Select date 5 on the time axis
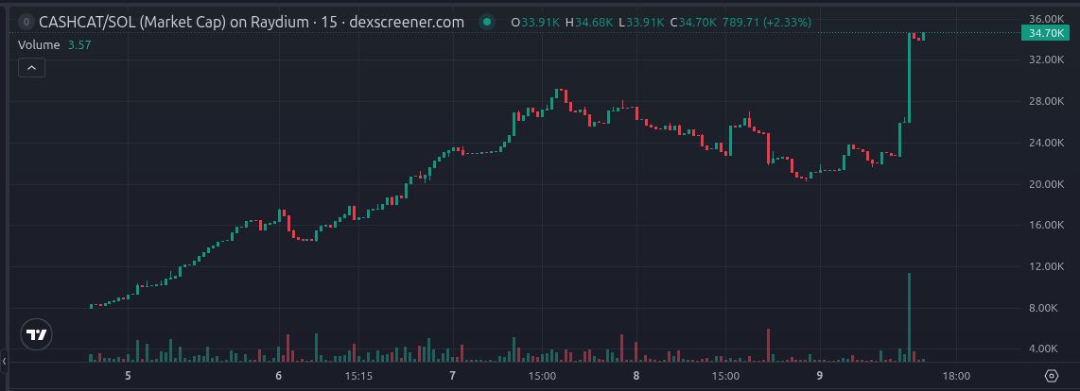 point(128,376)
